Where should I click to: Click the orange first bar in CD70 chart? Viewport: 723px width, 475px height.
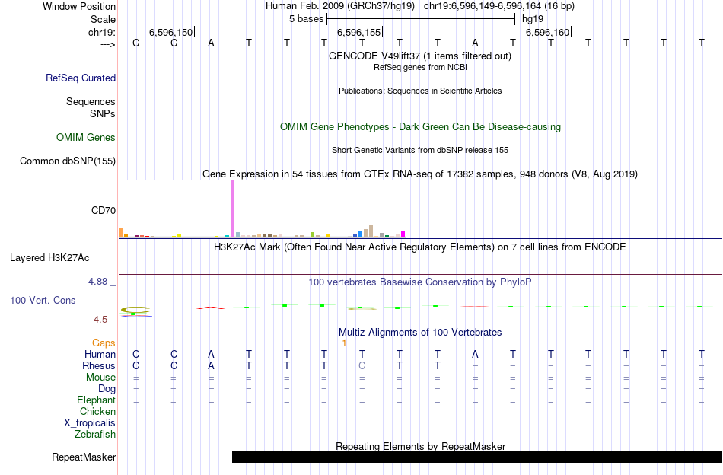click(x=121, y=233)
